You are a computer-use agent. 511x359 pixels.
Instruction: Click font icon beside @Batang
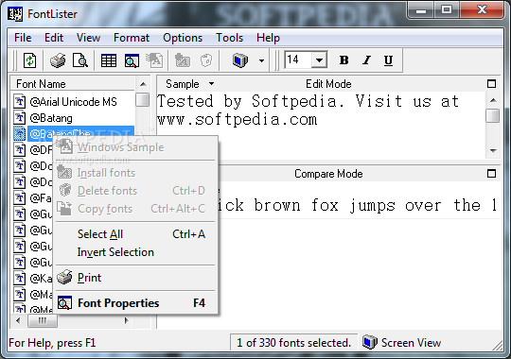coord(20,117)
